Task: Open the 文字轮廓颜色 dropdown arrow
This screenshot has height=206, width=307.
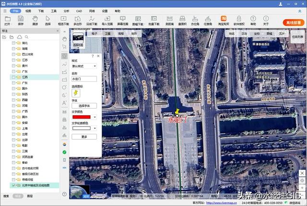Action: tap(95, 128)
